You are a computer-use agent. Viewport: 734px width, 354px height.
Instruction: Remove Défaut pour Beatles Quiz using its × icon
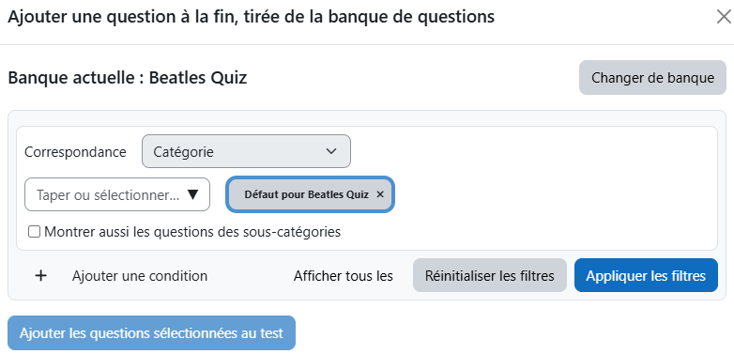[380, 194]
